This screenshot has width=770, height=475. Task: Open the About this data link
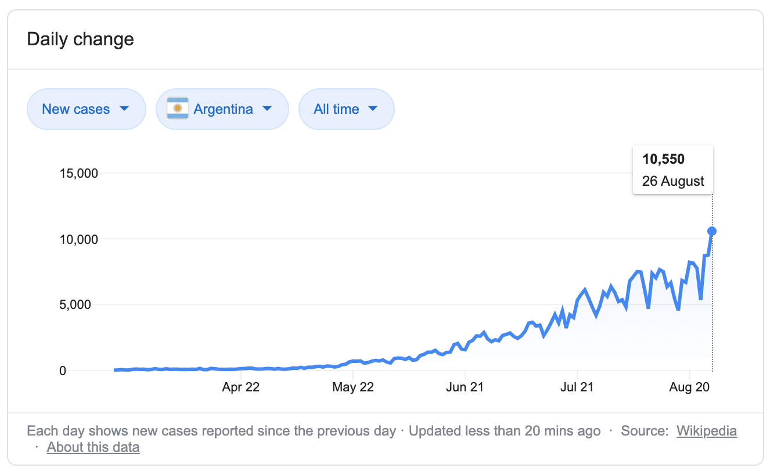point(93,447)
